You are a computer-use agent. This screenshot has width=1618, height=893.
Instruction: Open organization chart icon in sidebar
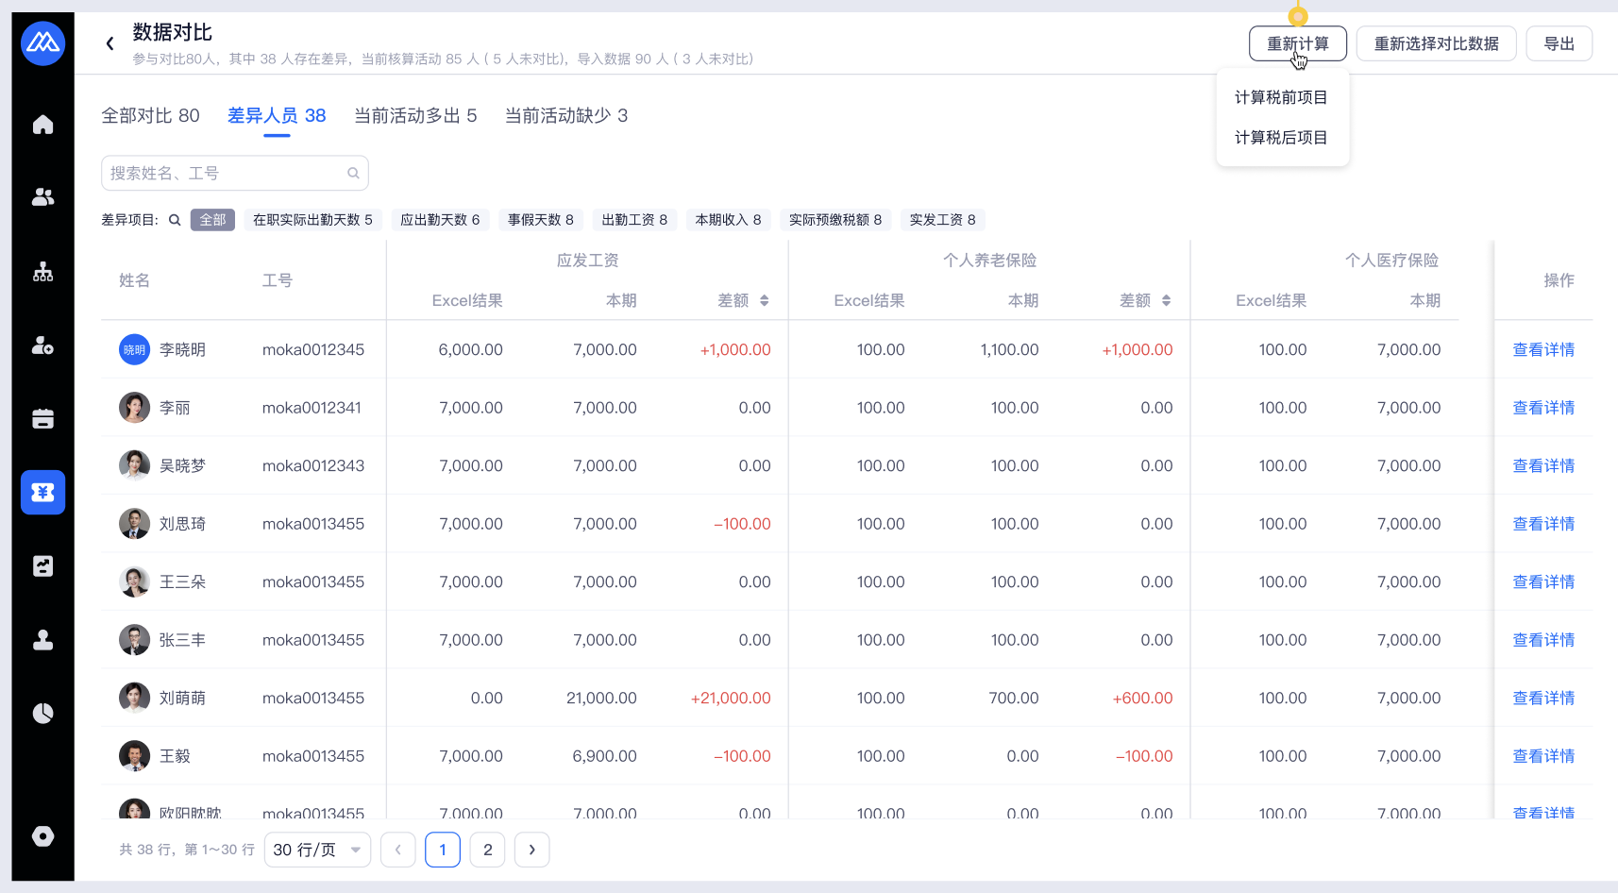(x=42, y=272)
